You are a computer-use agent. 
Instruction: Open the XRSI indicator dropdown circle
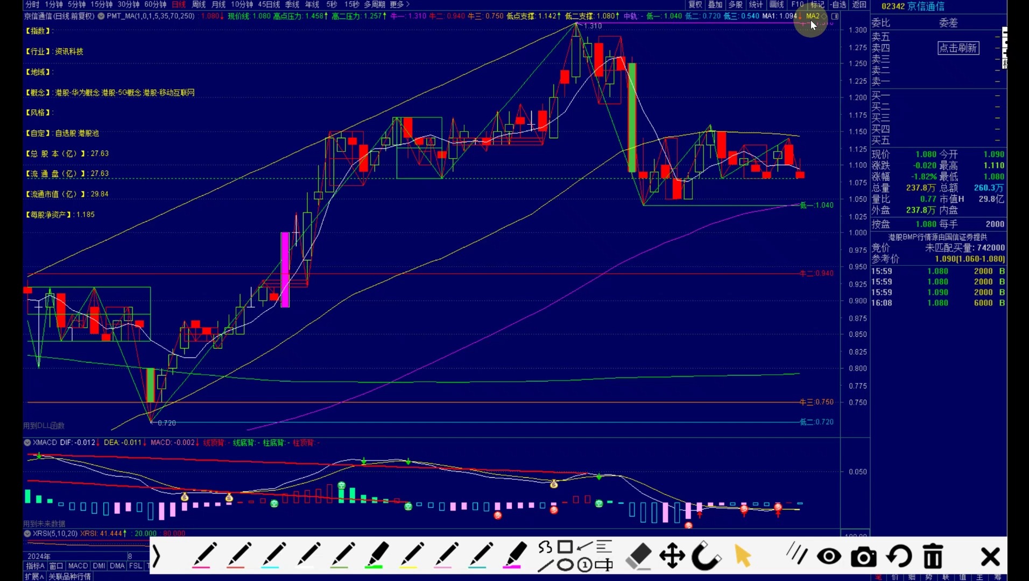click(27, 533)
